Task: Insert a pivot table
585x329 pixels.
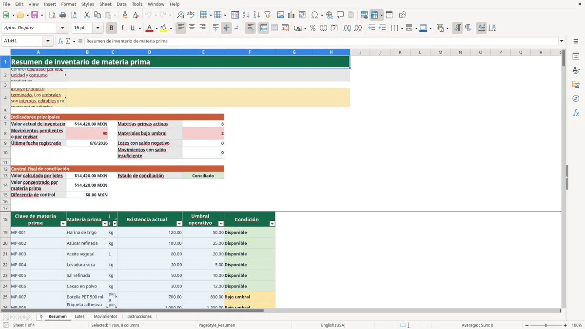Action: pos(302,15)
